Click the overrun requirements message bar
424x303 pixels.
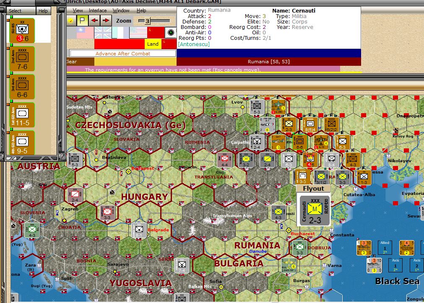pyautogui.click(x=203, y=70)
